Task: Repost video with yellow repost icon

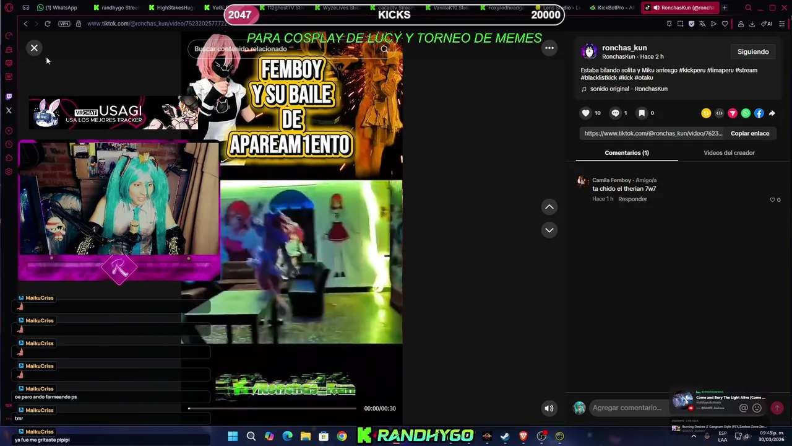Action: 706,113
